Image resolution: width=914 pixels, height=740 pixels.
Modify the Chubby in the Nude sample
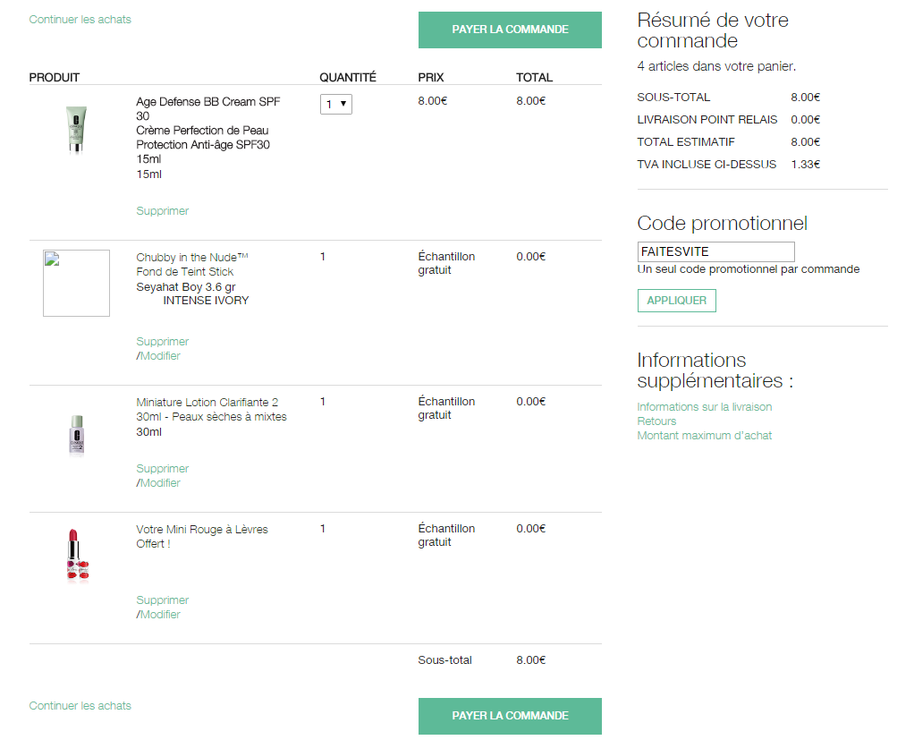160,356
